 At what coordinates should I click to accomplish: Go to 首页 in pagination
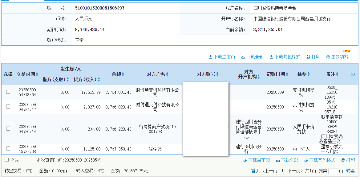tap(256, 171)
